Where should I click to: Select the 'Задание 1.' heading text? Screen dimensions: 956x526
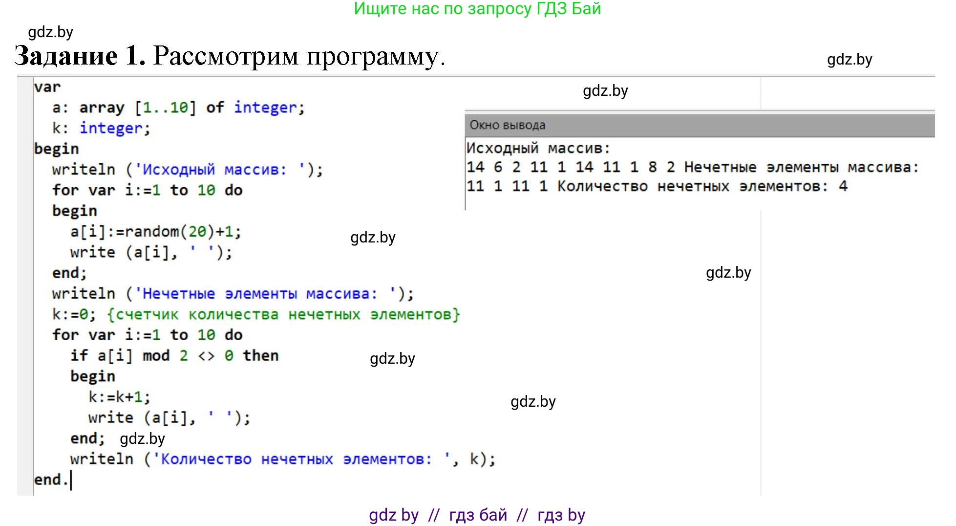click(80, 56)
